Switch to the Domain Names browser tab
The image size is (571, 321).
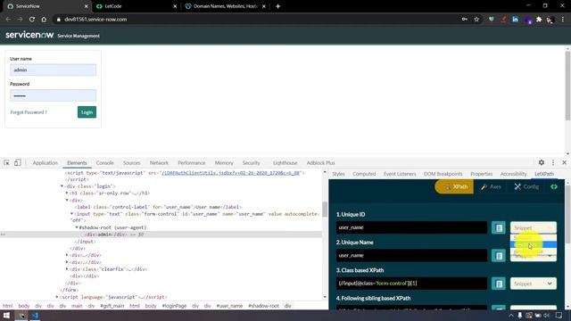(x=226, y=6)
